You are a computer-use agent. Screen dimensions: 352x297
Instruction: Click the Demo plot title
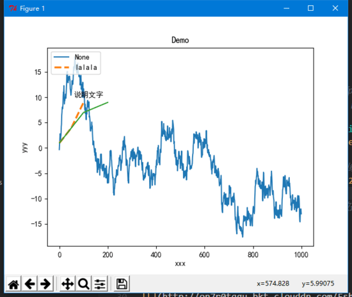(180, 40)
